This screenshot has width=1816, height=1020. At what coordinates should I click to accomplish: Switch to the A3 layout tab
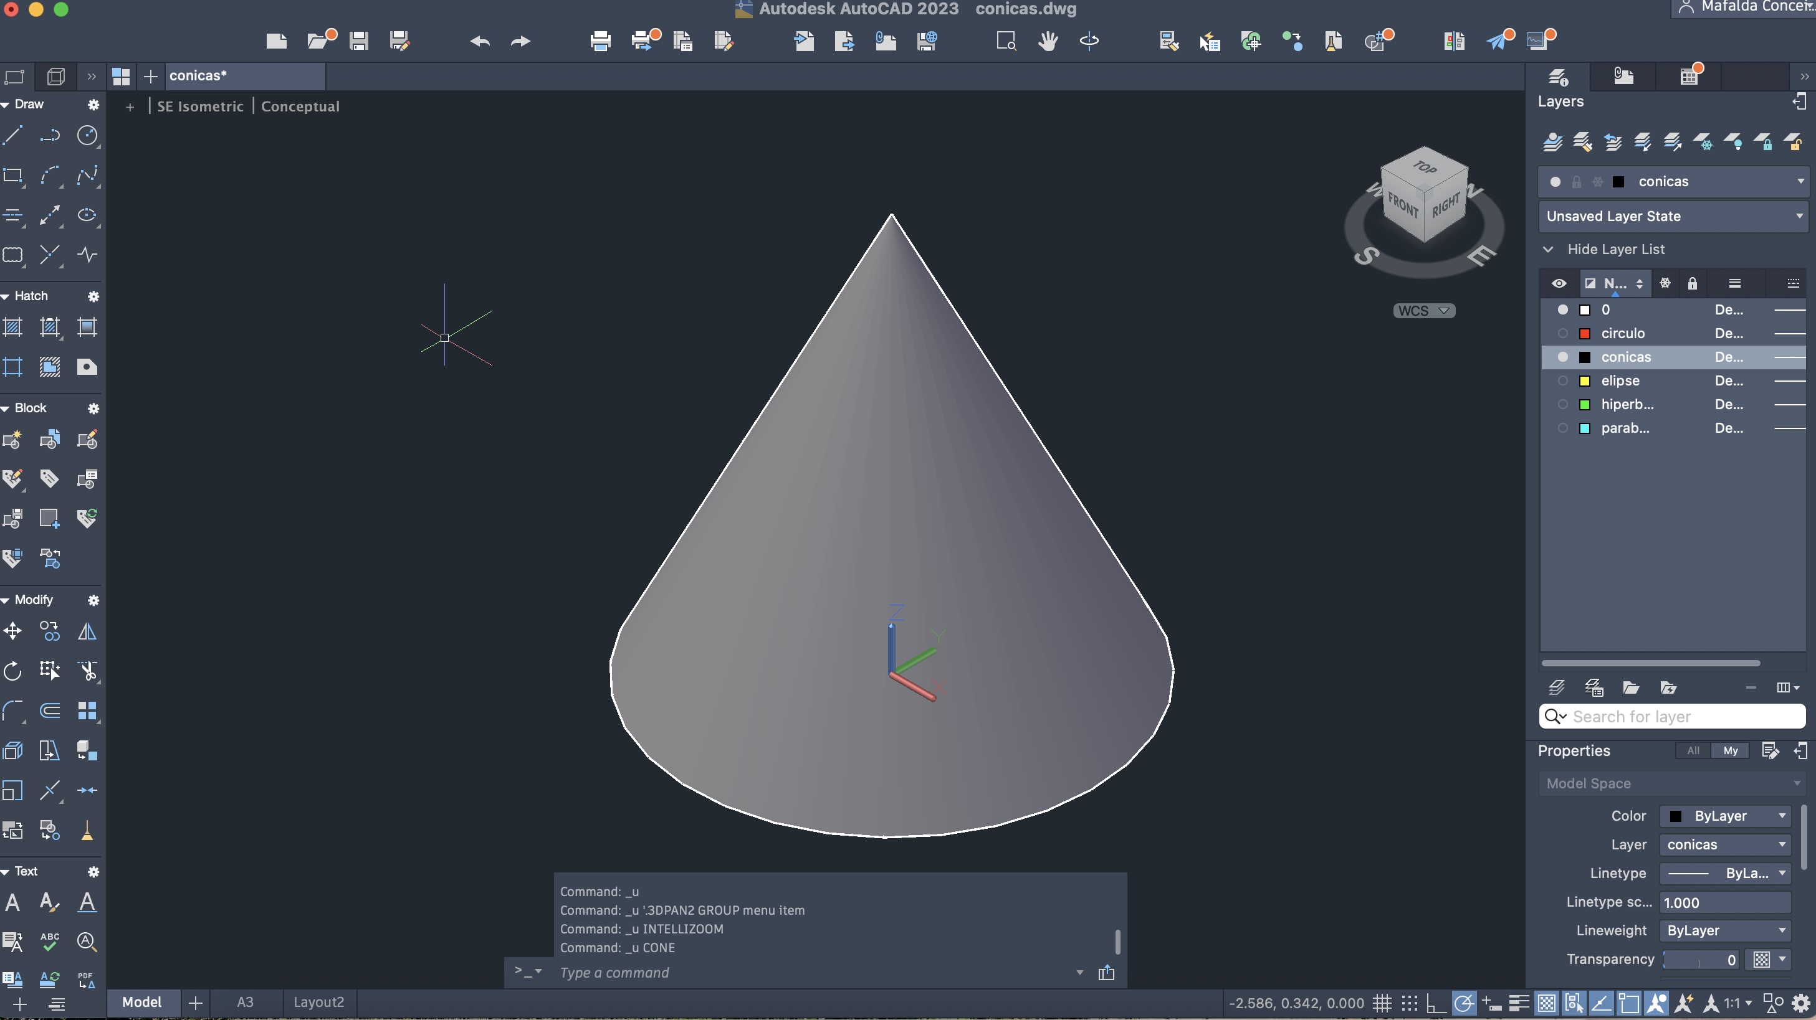[x=245, y=1003]
